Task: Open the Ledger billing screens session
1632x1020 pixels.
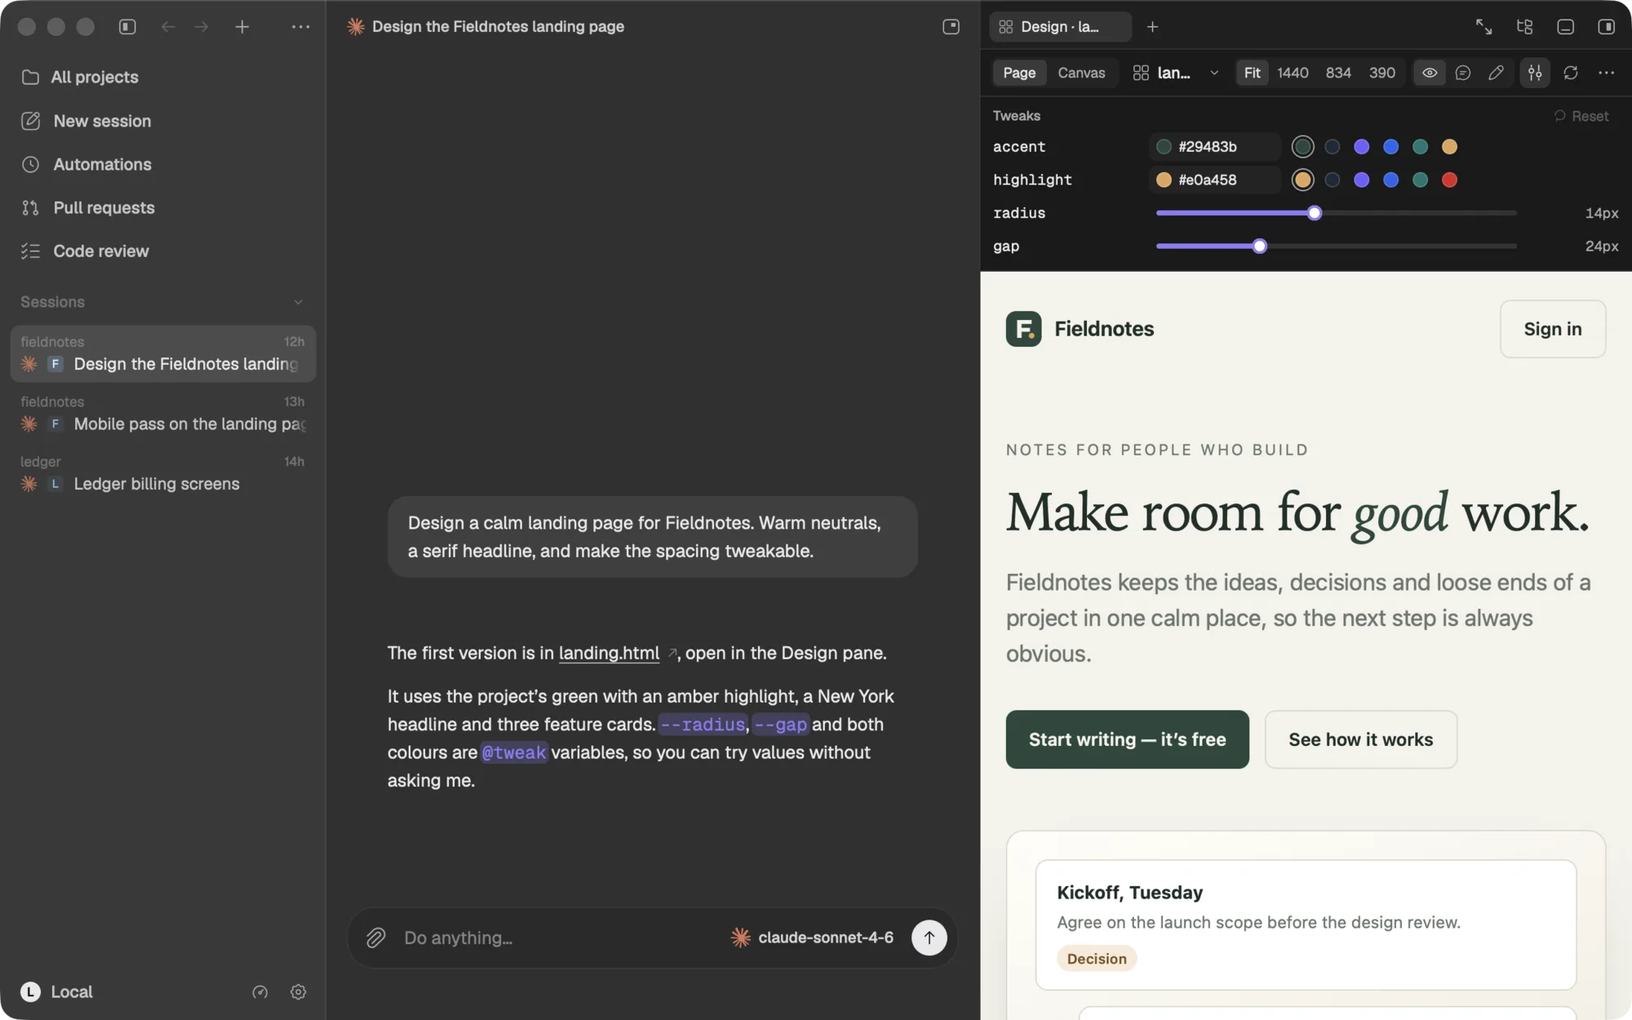Action: 163,474
